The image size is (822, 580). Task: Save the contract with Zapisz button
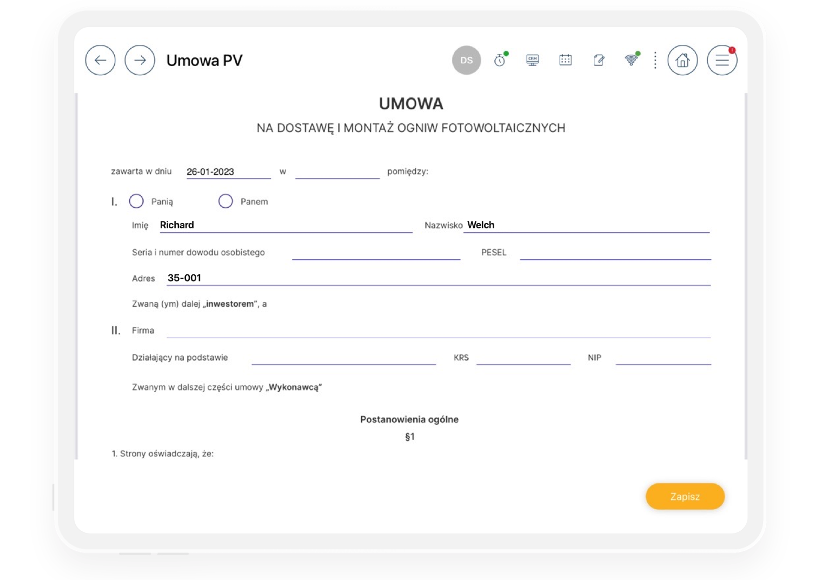click(685, 496)
